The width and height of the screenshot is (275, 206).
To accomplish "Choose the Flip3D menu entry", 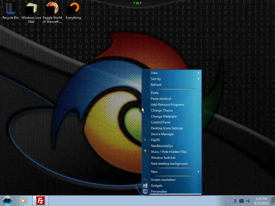I will click(x=172, y=140).
